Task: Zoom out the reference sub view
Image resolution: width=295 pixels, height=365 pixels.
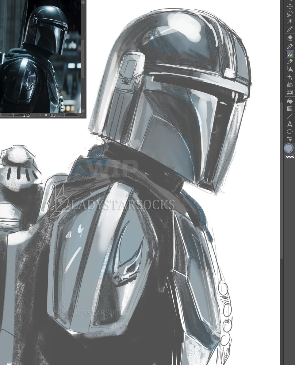Action: (34, 115)
